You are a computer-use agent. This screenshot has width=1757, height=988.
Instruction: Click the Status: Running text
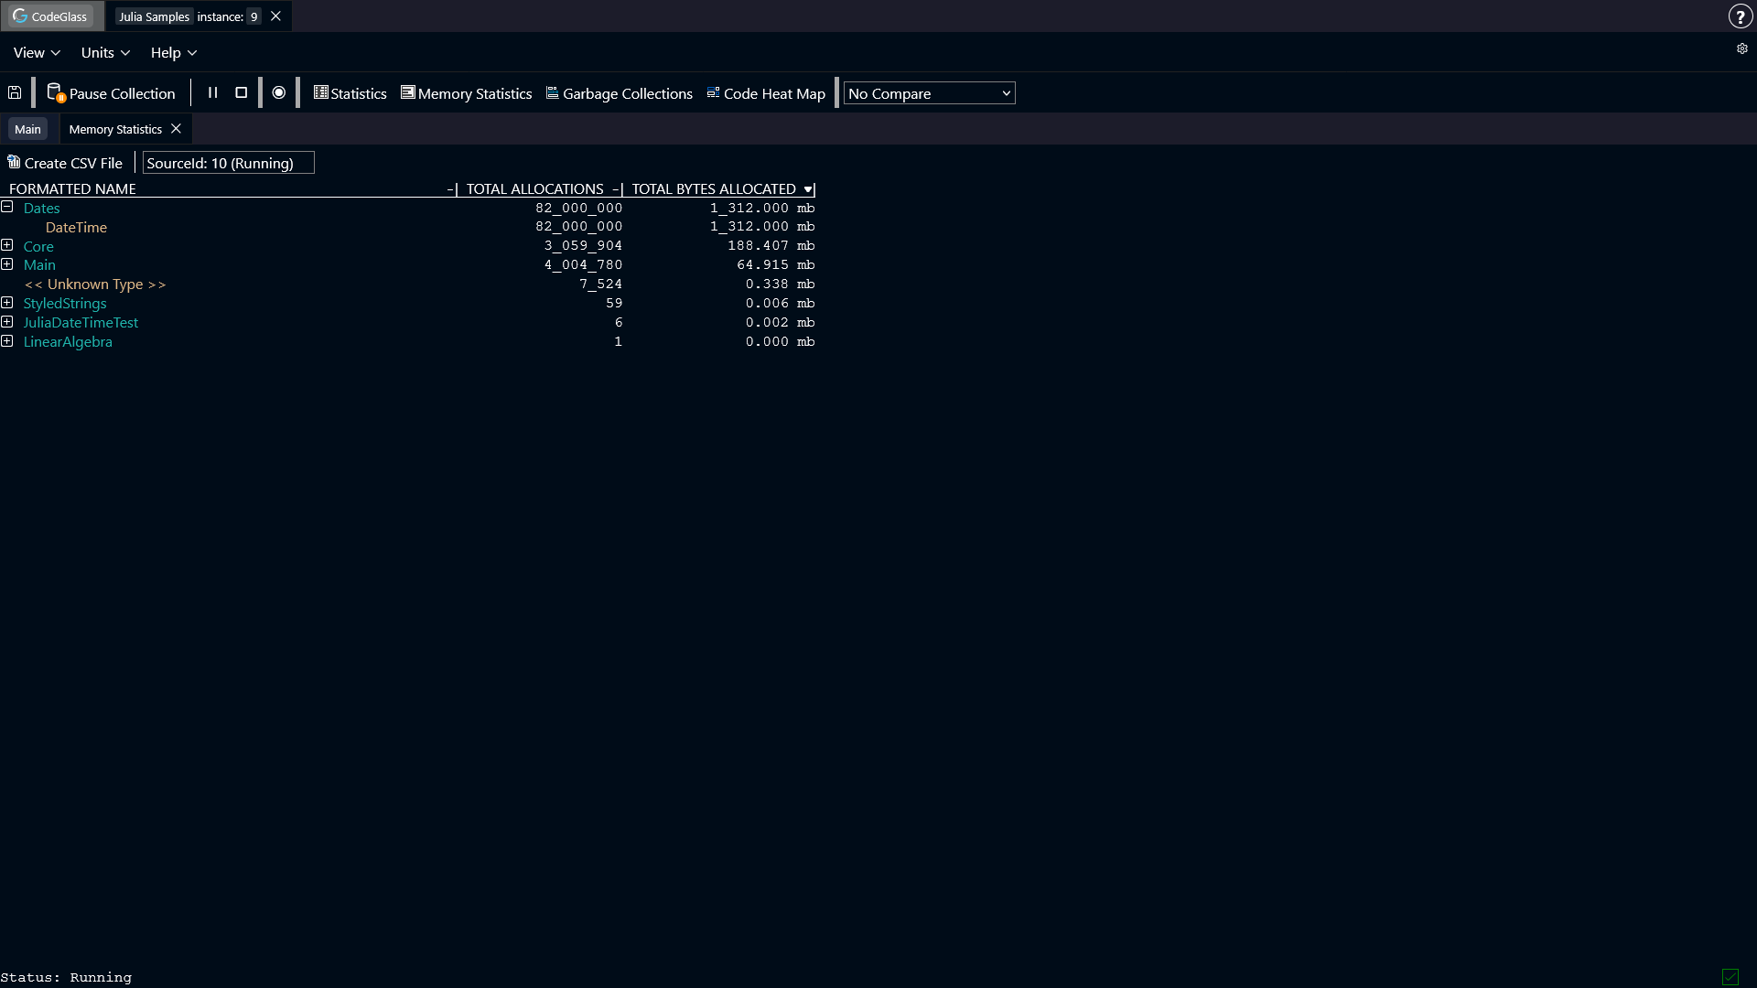(x=66, y=978)
